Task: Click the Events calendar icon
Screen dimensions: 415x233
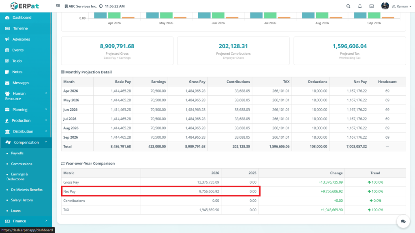Action: tap(7, 50)
